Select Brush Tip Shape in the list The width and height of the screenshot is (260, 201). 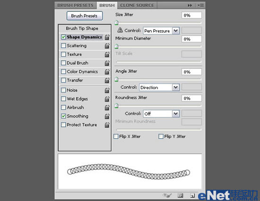pos(82,28)
